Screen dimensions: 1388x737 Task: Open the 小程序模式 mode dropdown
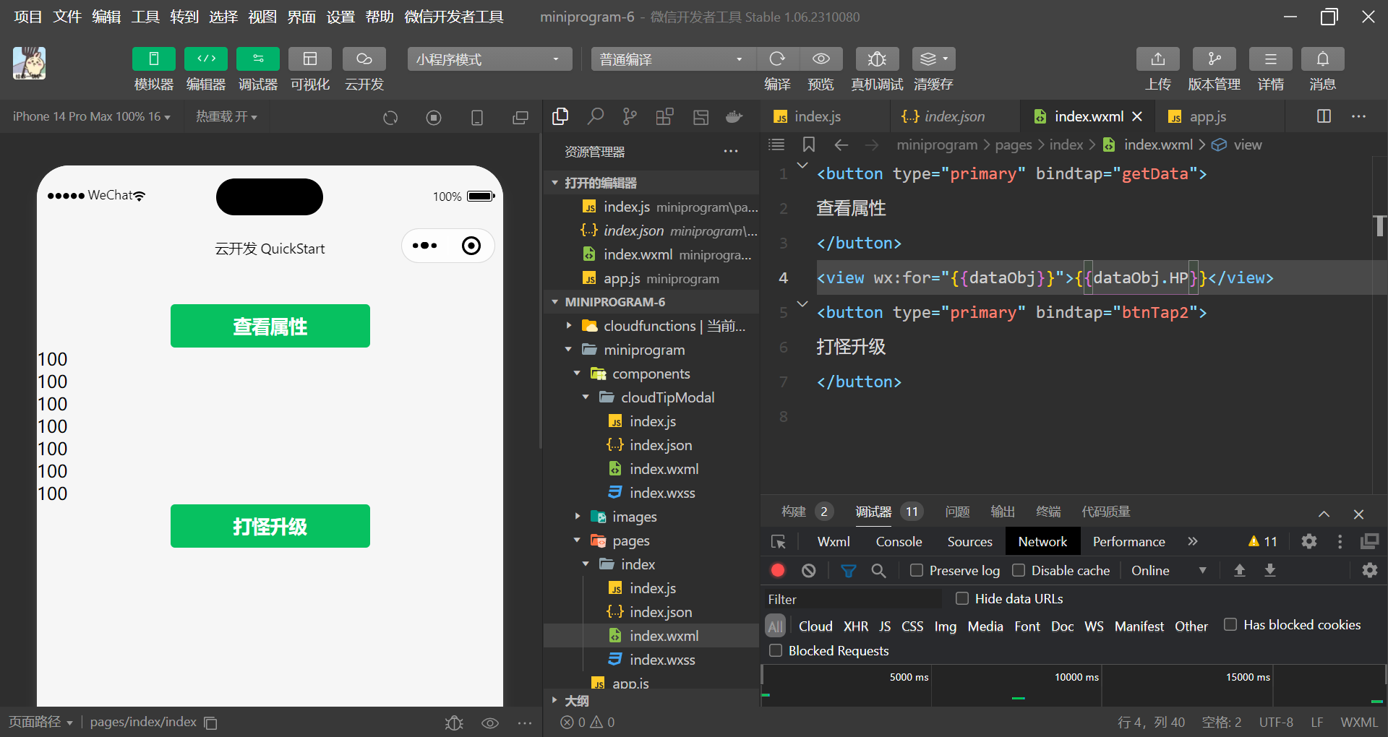coord(489,59)
